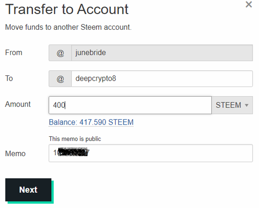
Task: Select the disabled From field showing junebride
Action: (162, 53)
